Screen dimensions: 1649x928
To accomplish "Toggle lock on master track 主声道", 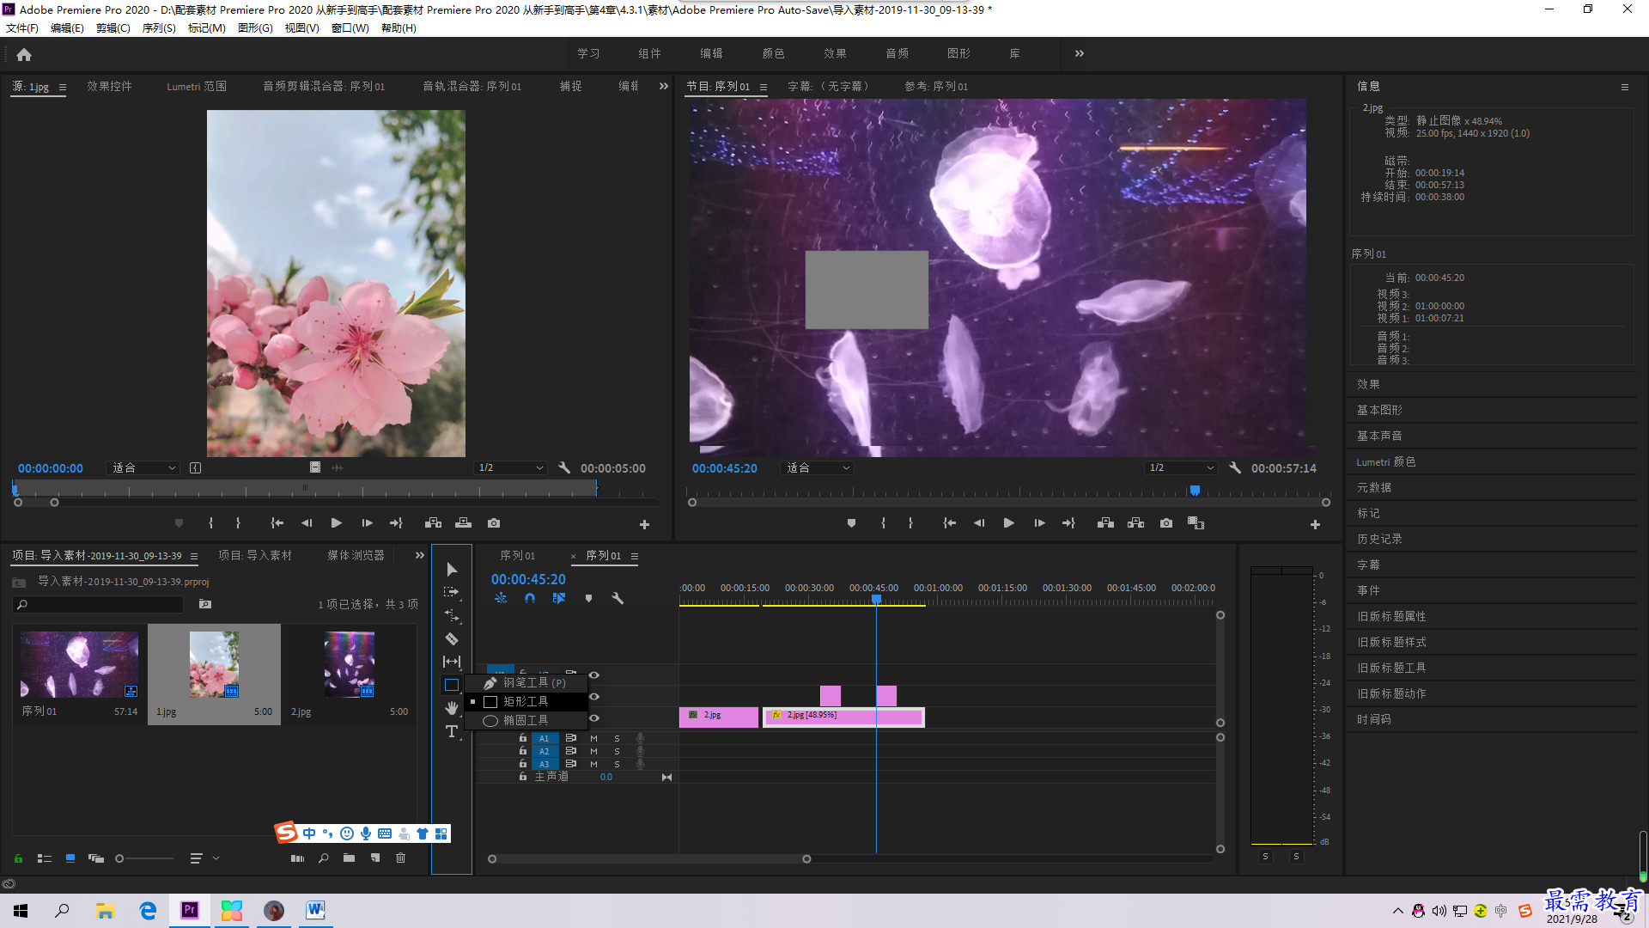I will pyautogui.click(x=523, y=777).
